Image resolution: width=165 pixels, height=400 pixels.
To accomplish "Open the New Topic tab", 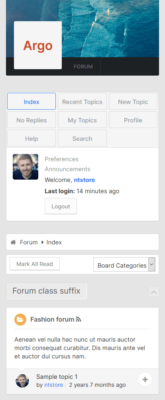I will coord(133,101).
